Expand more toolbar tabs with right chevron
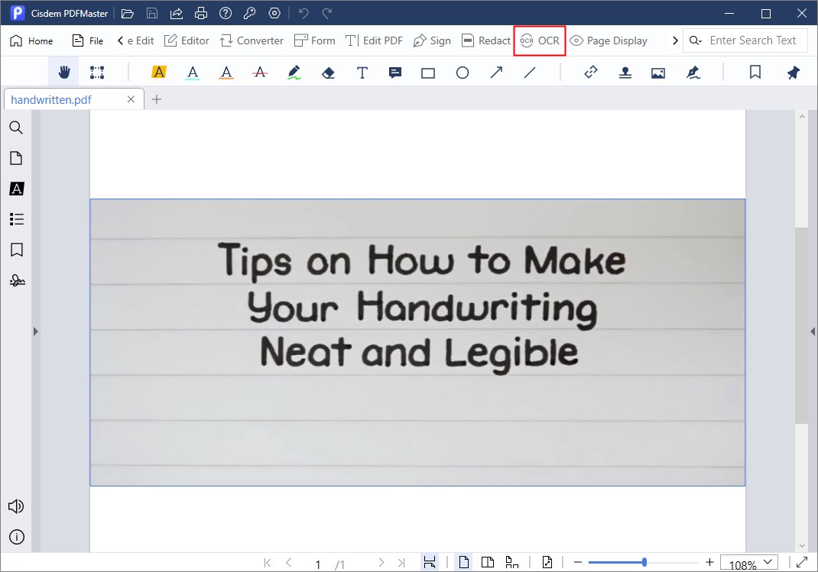The width and height of the screenshot is (818, 572). pyautogui.click(x=675, y=40)
